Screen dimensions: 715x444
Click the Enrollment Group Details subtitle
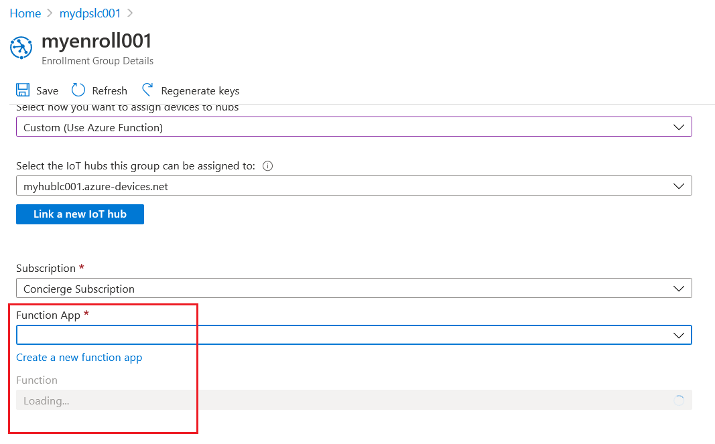[x=98, y=61]
